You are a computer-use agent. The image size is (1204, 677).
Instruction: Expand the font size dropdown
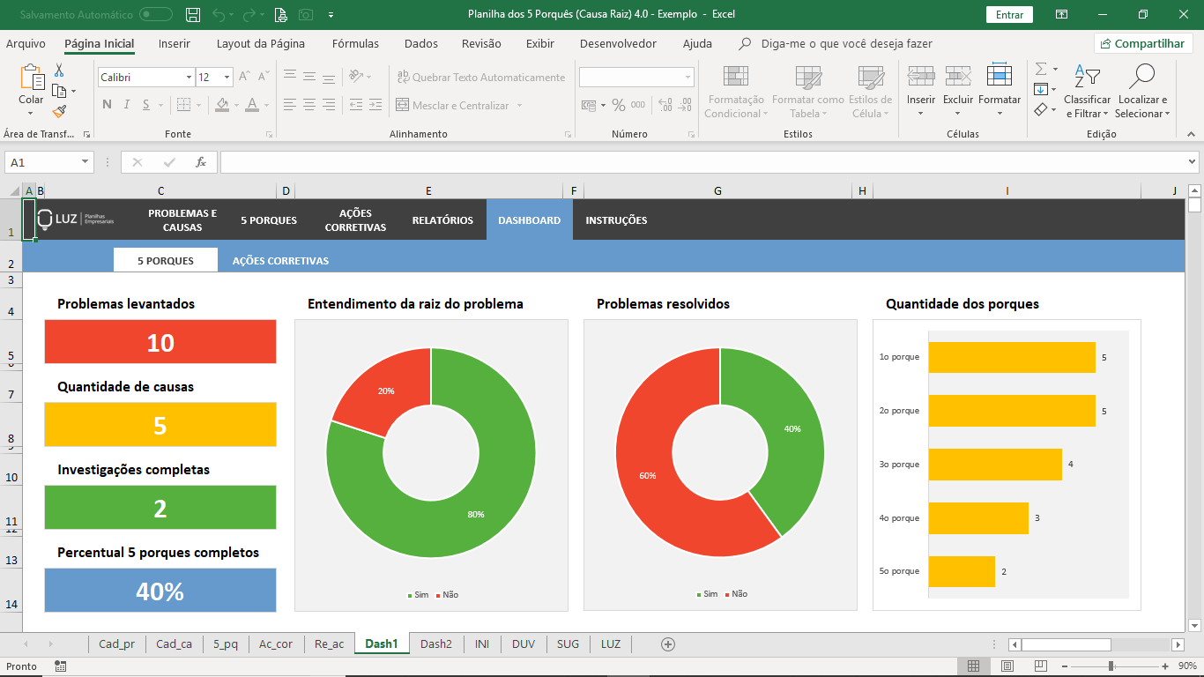pos(227,78)
